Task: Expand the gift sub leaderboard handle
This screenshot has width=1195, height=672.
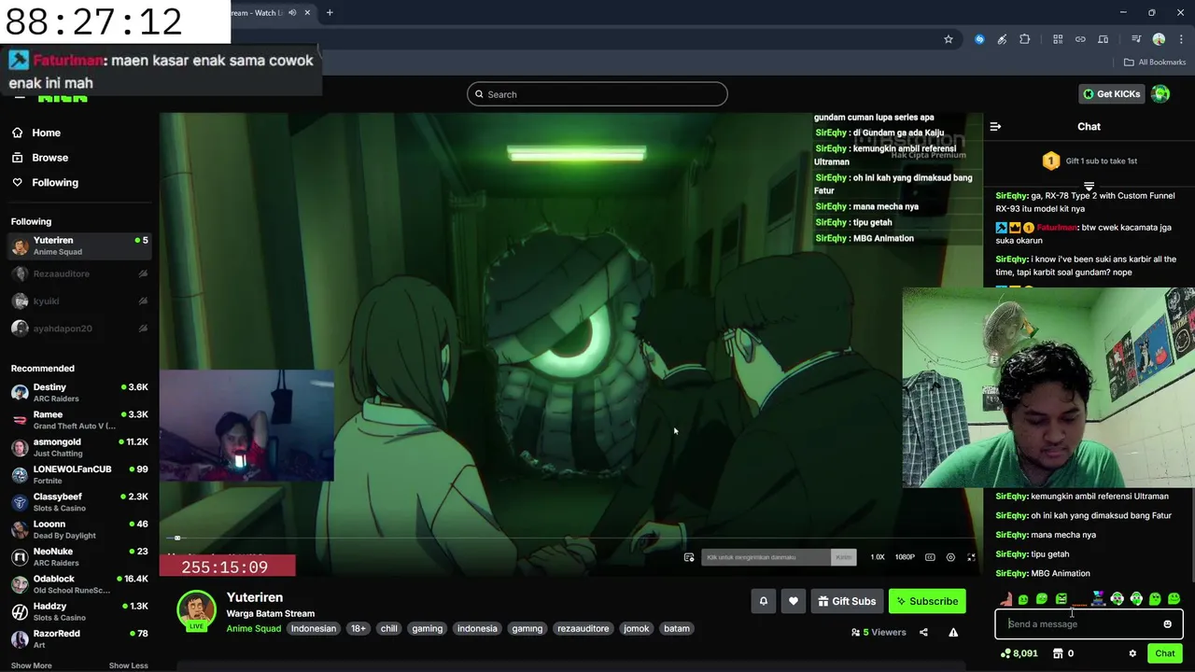Action: (x=1089, y=187)
